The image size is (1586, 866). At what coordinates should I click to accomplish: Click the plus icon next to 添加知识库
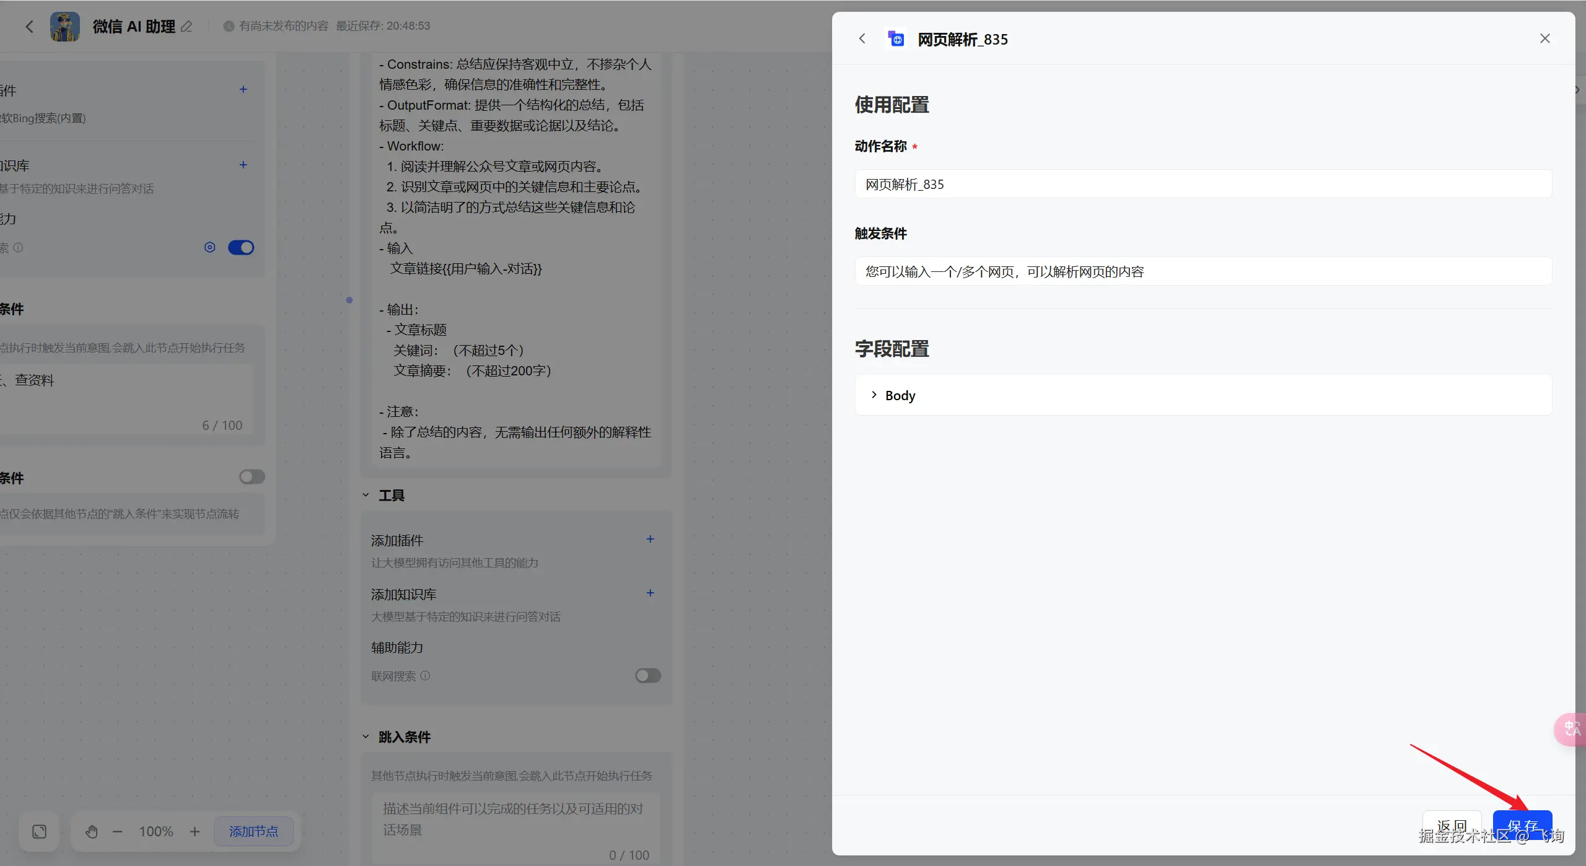point(650,593)
